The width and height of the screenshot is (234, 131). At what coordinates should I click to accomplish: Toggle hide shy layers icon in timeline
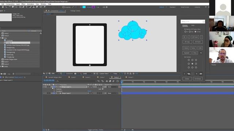pos(107,81)
